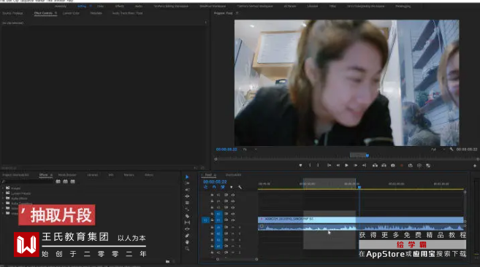
Task: Select the Slide tool
Action: coord(187,229)
